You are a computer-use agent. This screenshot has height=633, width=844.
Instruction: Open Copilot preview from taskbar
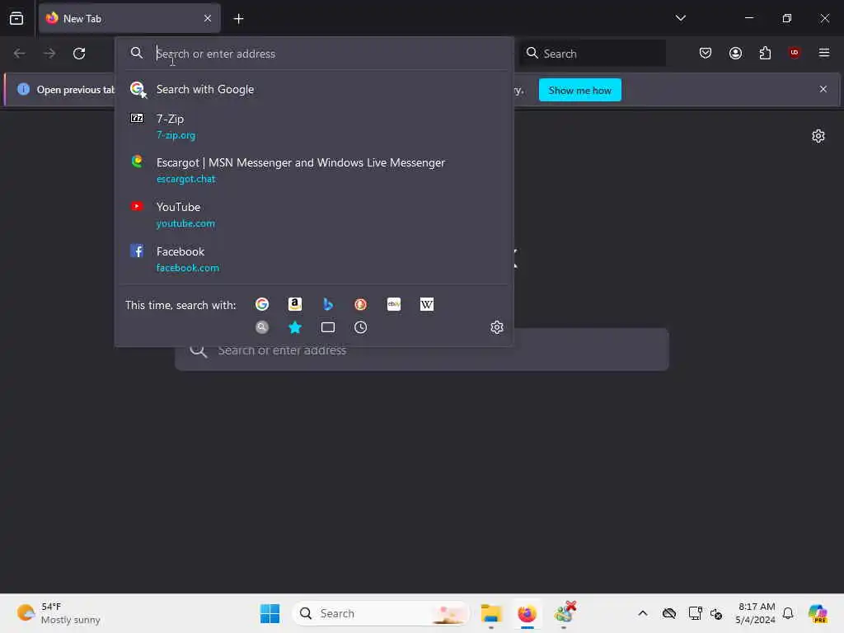pyautogui.click(x=818, y=613)
